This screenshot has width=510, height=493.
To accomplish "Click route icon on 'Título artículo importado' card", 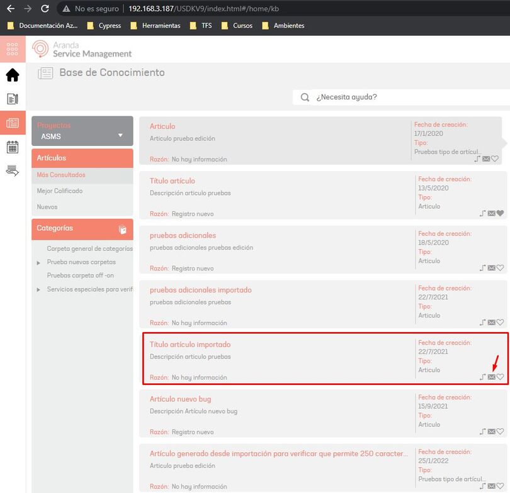I will tap(483, 377).
